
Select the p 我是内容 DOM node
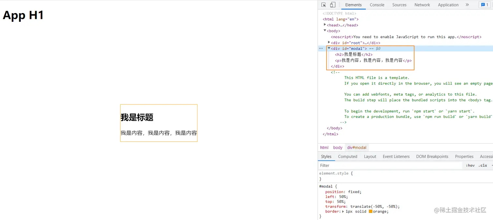click(x=373, y=60)
